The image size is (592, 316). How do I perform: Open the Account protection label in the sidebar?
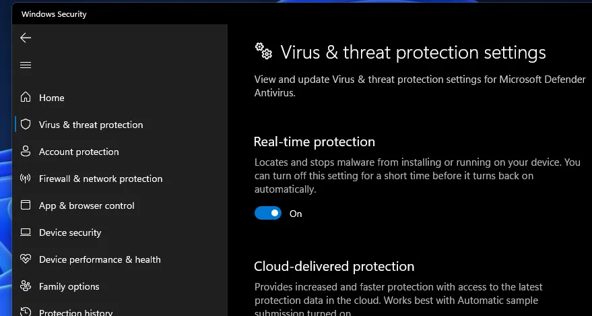point(79,152)
